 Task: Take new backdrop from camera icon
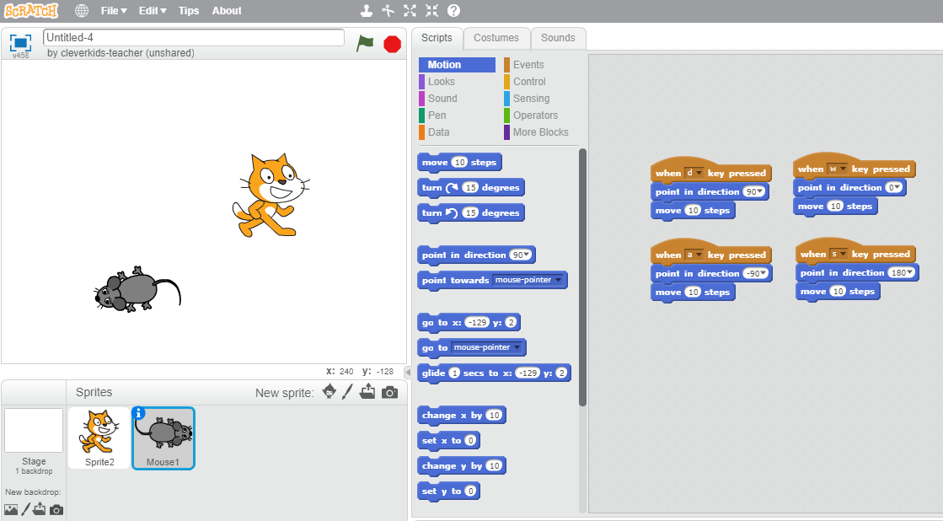(x=56, y=510)
